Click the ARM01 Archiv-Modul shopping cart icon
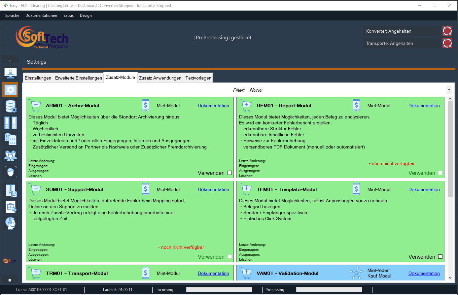Viewport: 458px width, 295px height. pos(35,105)
